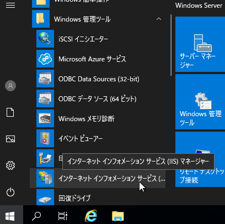Launch iSCSI イニシエーター icon
225x224 pixels.
[45, 39]
